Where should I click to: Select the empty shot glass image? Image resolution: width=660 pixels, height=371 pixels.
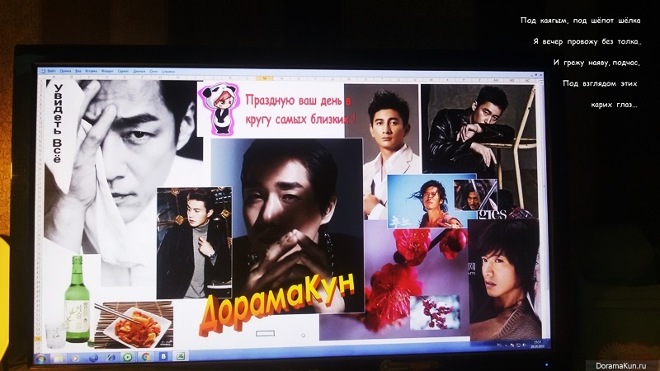point(55,335)
